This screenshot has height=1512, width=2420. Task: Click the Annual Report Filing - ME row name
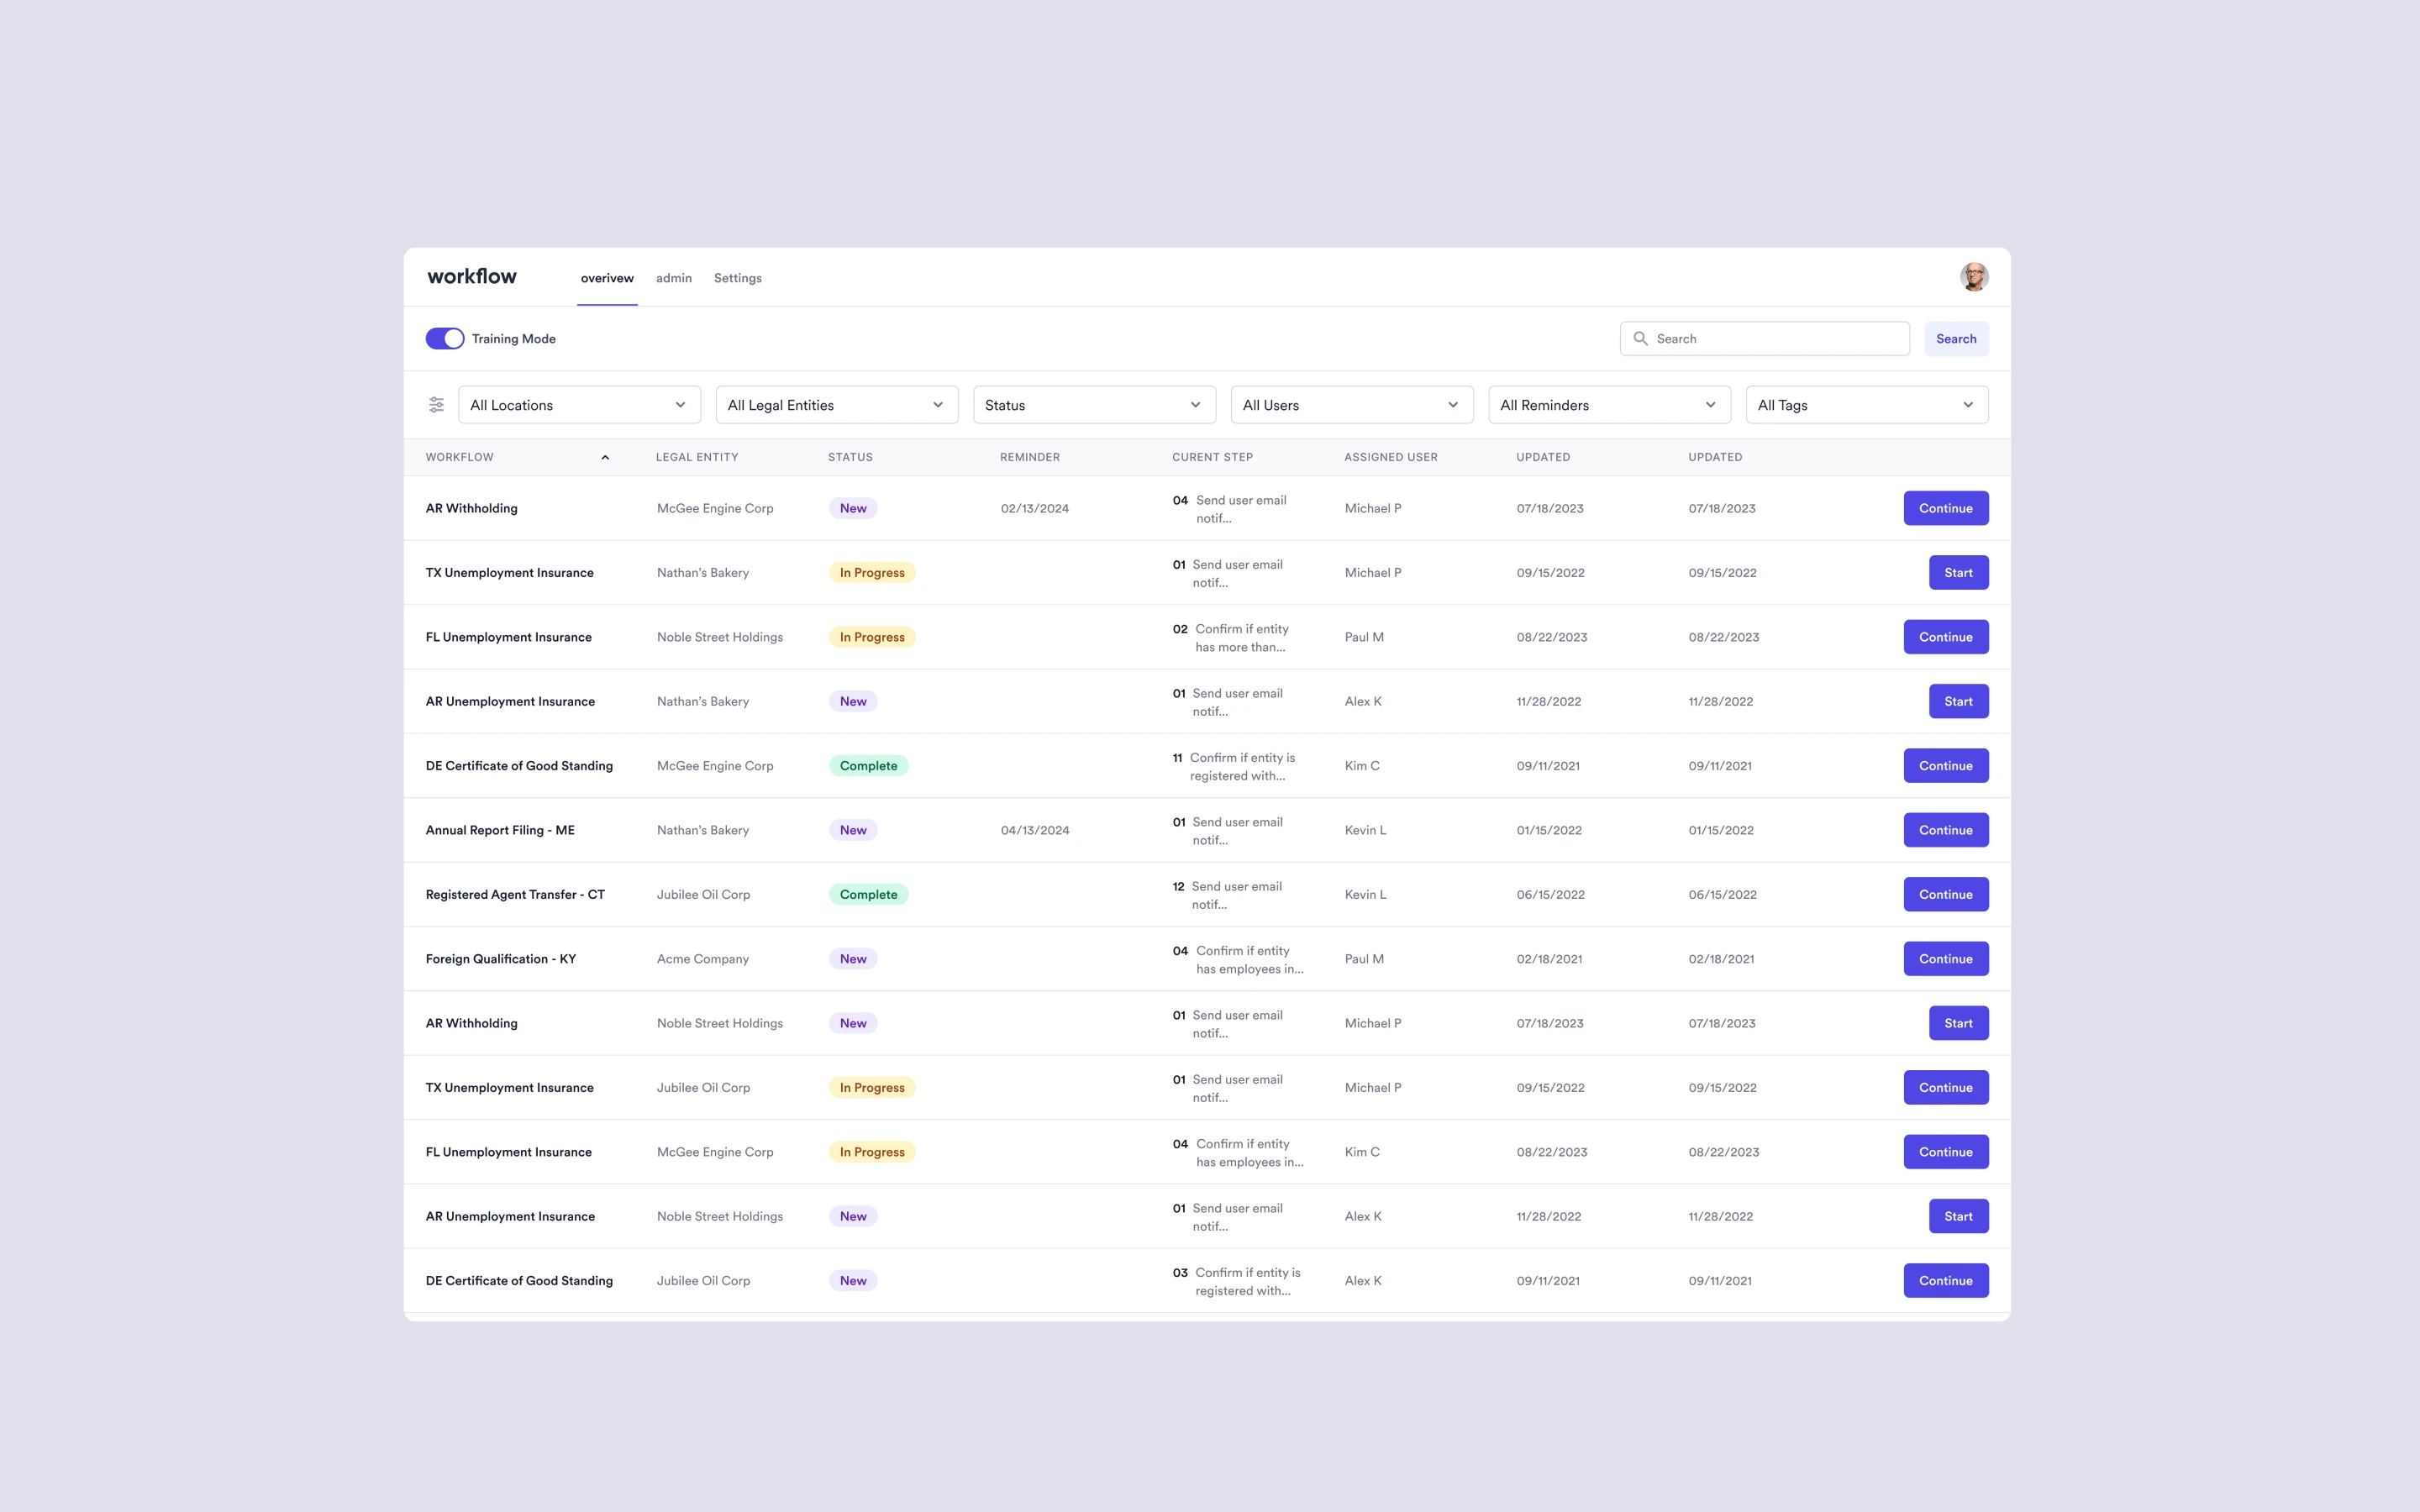tap(500, 830)
